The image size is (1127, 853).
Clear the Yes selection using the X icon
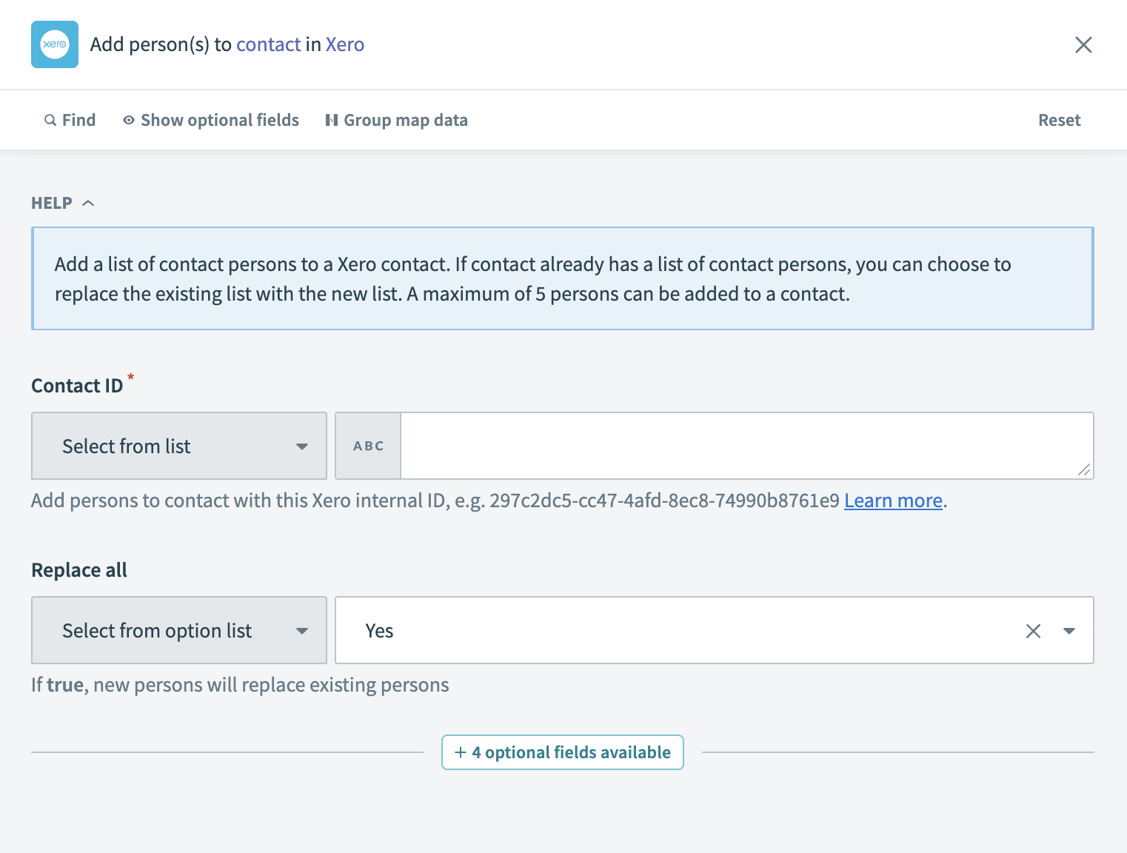pos(1033,631)
